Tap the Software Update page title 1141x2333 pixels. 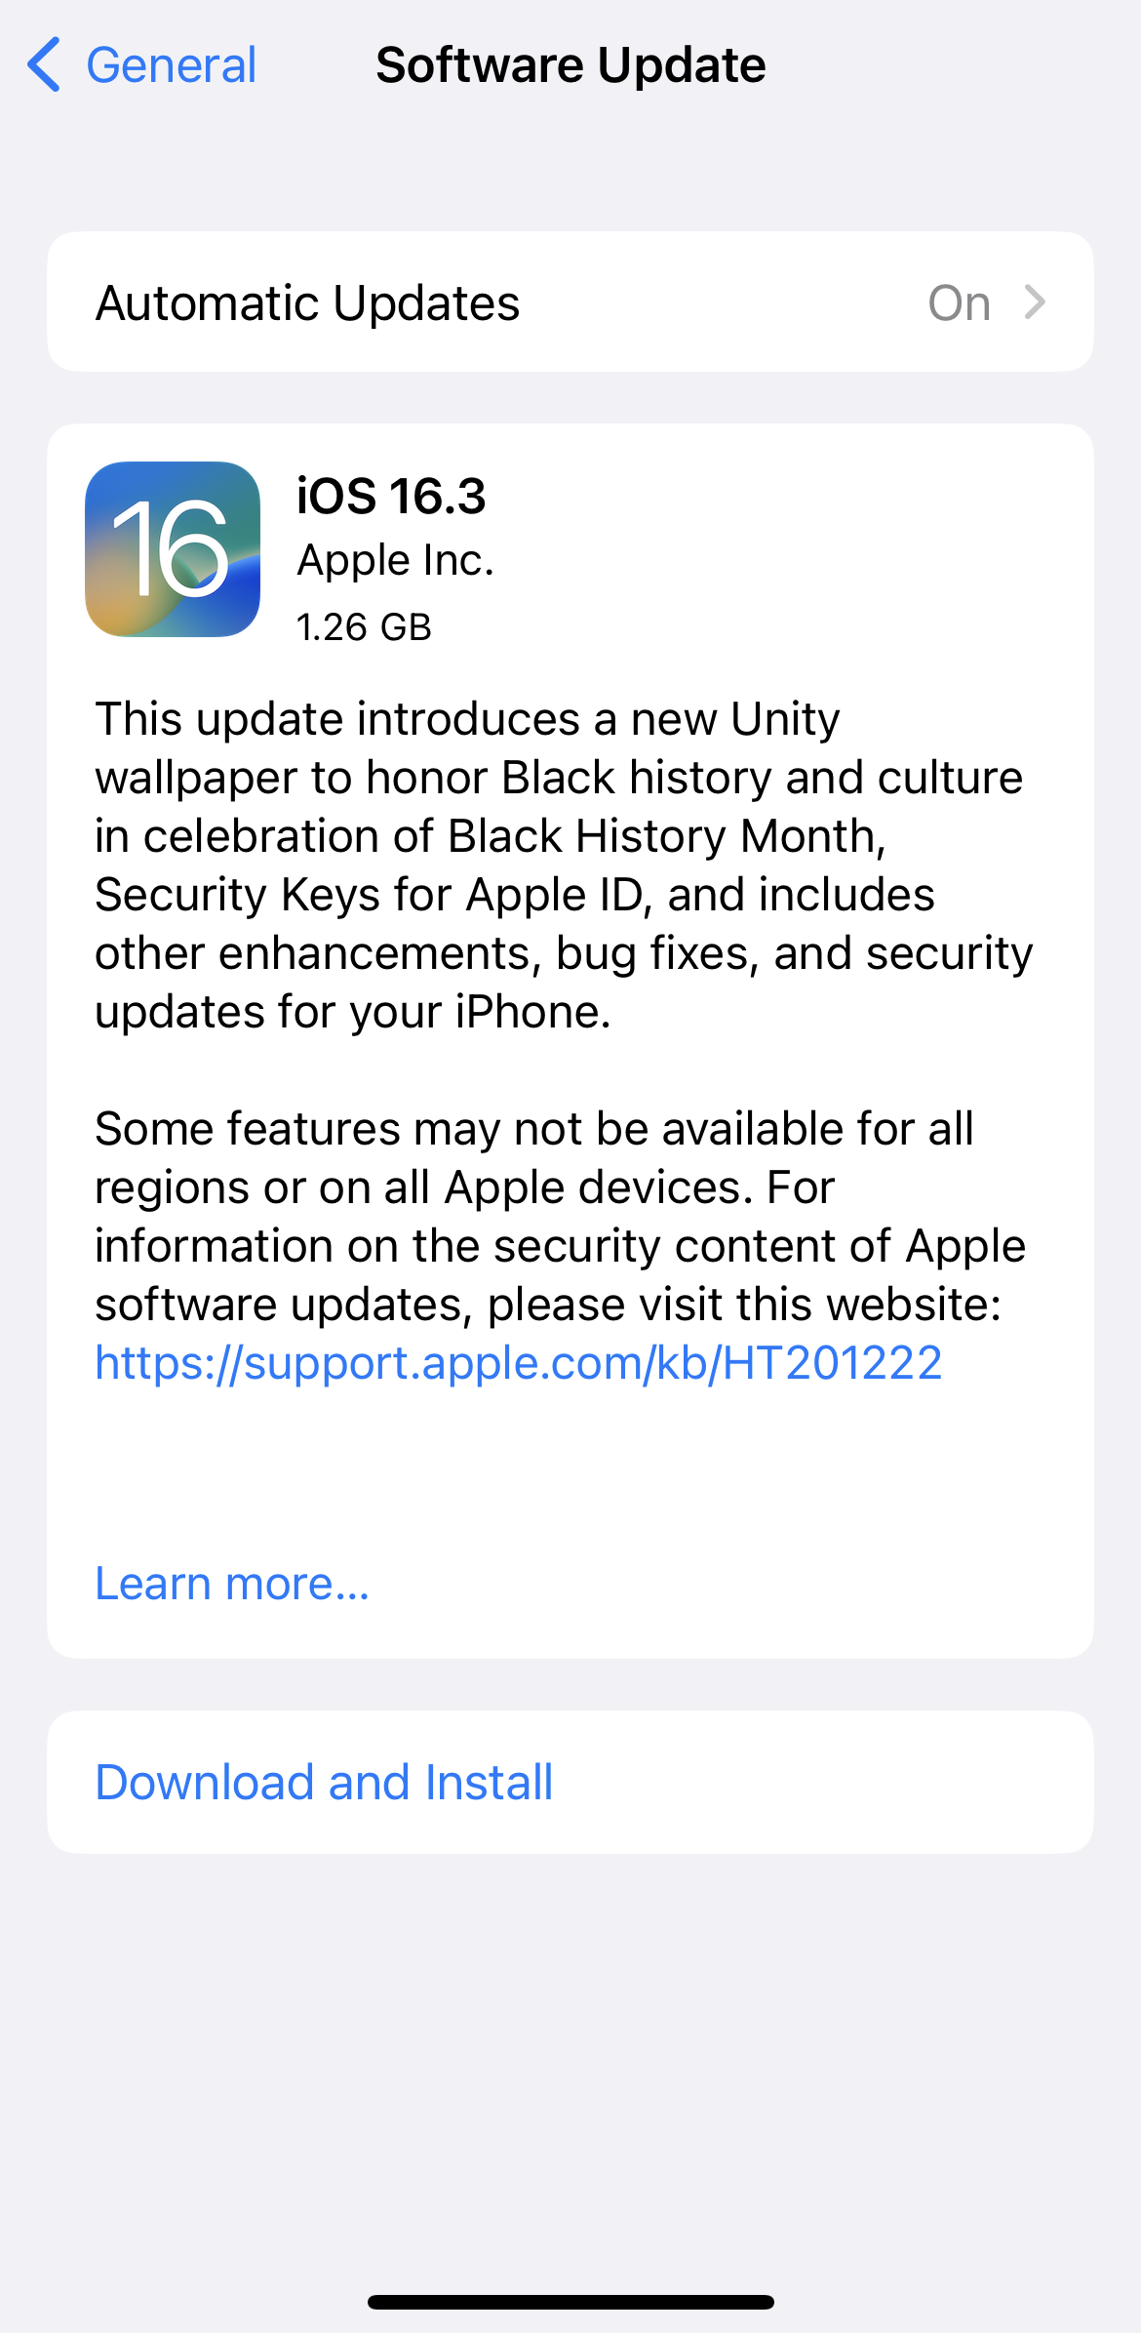coord(570,65)
